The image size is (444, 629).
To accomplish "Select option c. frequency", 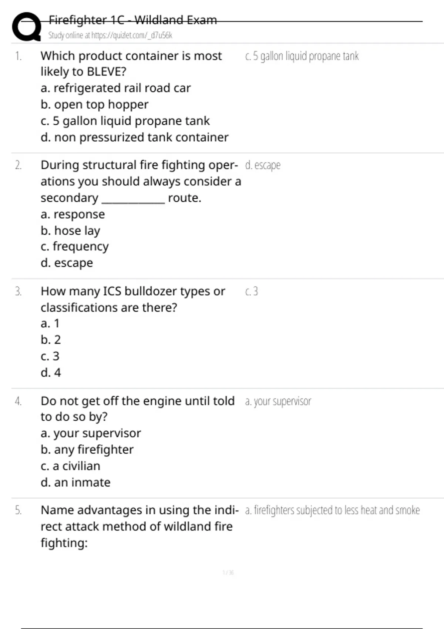I will (74, 246).
